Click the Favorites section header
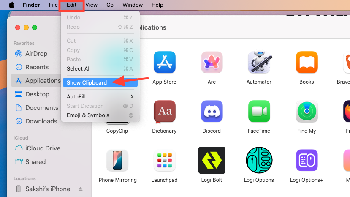350x197 pixels. pyautogui.click(x=24, y=43)
